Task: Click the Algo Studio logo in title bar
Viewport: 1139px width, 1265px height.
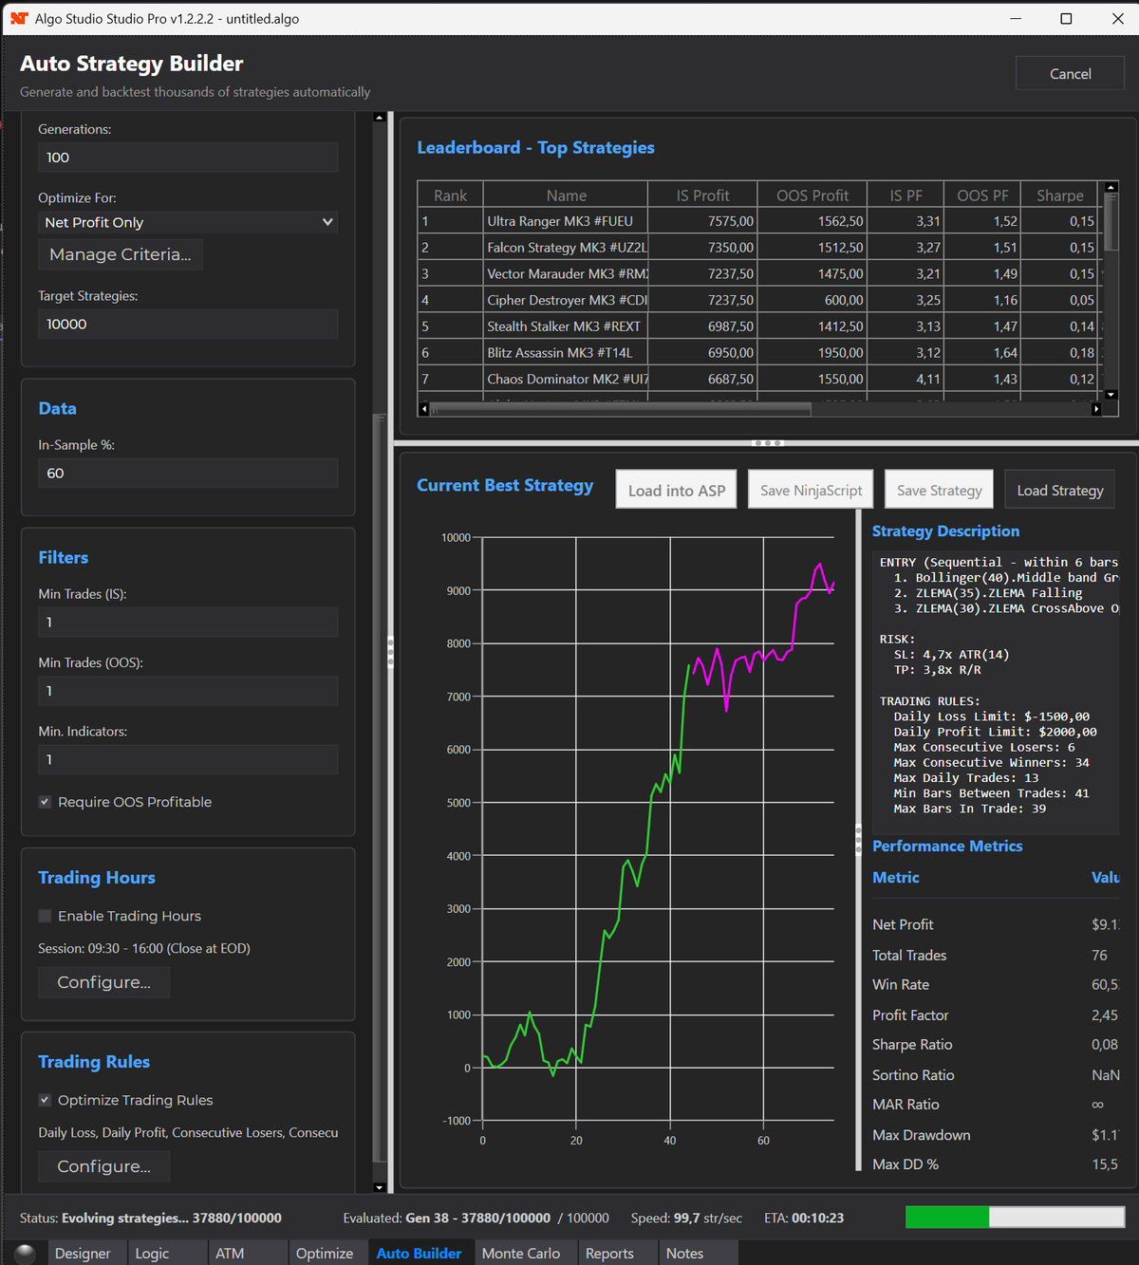Action: point(19,18)
